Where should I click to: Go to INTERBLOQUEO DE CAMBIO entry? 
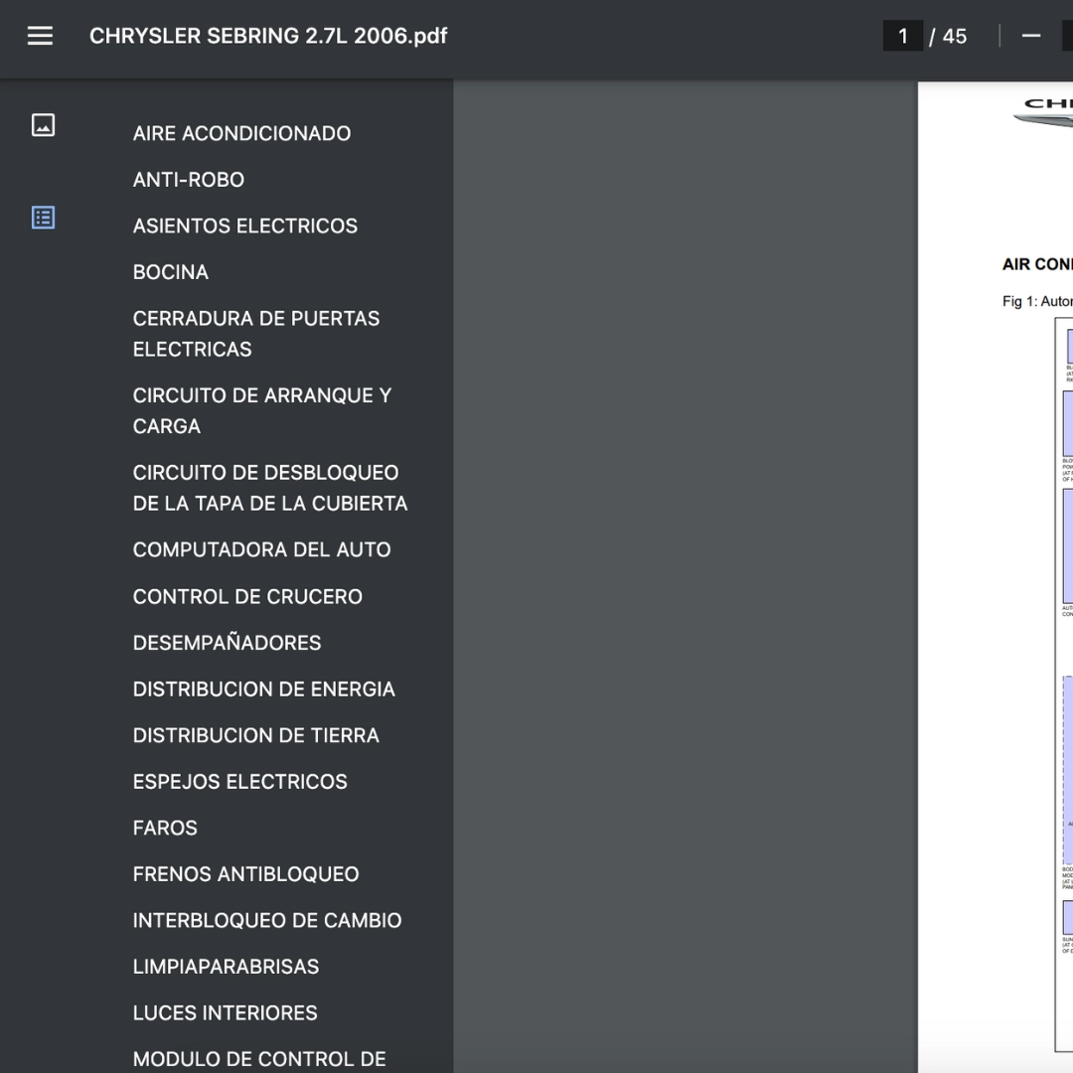pyautogui.click(x=267, y=920)
